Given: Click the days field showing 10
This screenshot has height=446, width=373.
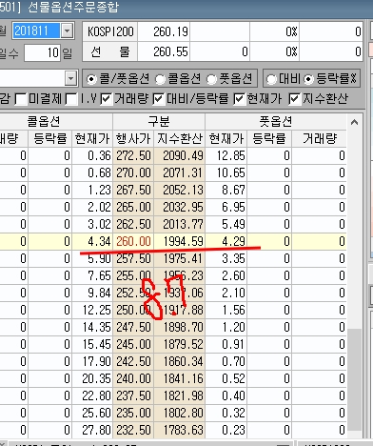Looking at the screenshot, I should click(42, 52).
